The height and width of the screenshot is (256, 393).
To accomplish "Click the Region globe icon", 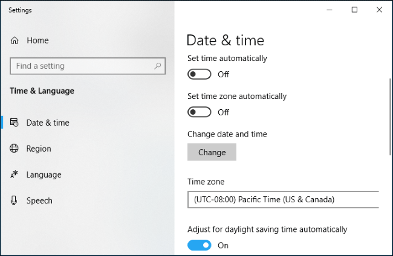I will (14, 149).
